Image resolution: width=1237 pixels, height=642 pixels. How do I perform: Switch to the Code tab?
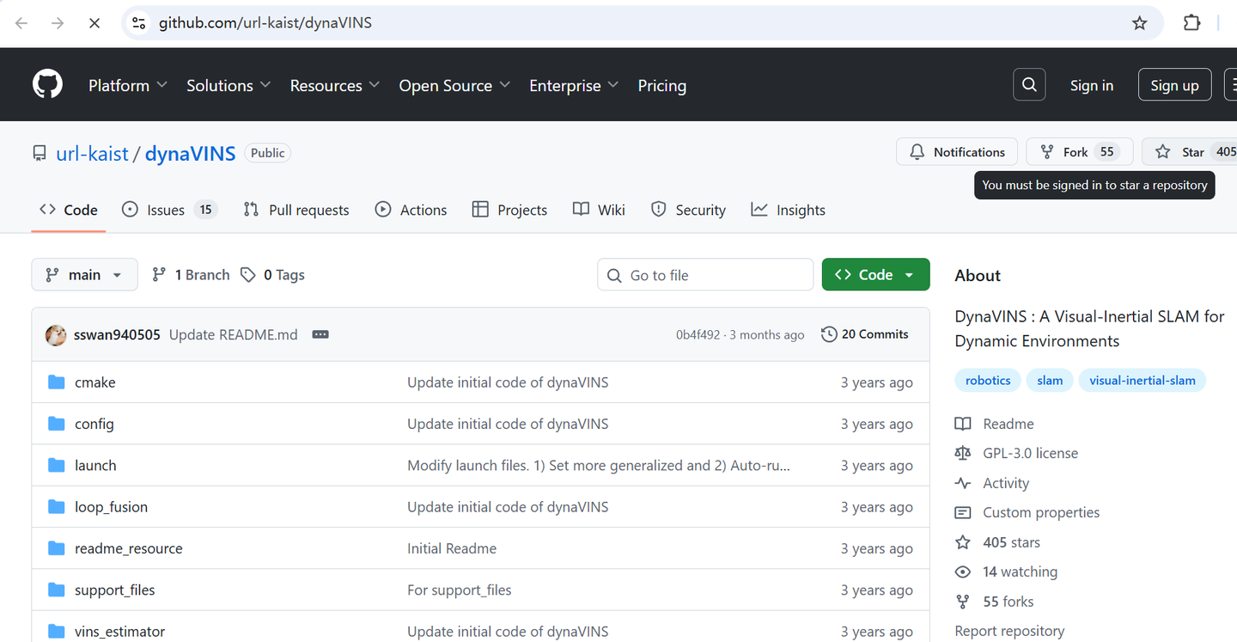pyautogui.click(x=69, y=210)
